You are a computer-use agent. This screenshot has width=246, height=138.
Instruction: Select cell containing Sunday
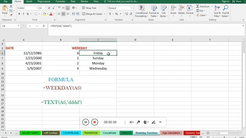(x=98, y=58)
